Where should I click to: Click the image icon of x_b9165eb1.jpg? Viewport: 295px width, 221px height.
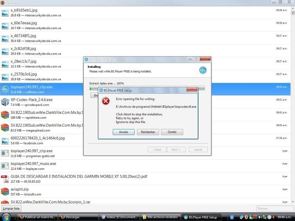[x=5, y=13]
